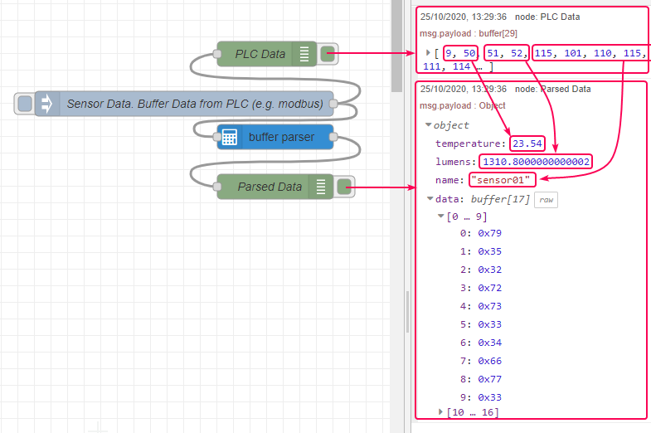Viewport: 651px width, 433px height.
Task: Expand the [10 … 16] buffer range
Action: (x=440, y=411)
